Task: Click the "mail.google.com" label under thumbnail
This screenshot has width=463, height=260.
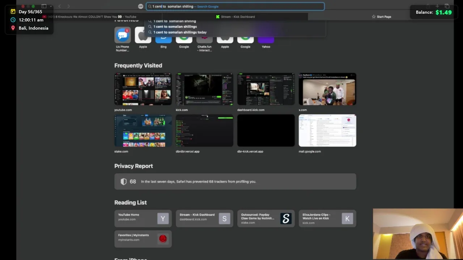Action: pyautogui.click(x=310, y=151)
